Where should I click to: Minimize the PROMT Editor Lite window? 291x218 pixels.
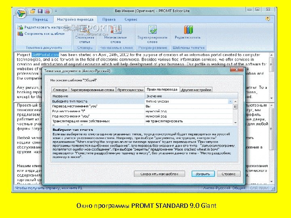(249, 9)
